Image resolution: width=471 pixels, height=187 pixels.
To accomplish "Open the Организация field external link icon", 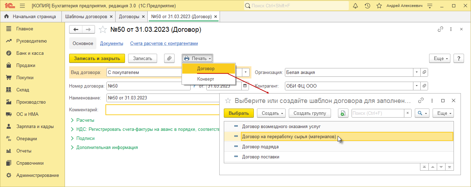I will point(424,72).
